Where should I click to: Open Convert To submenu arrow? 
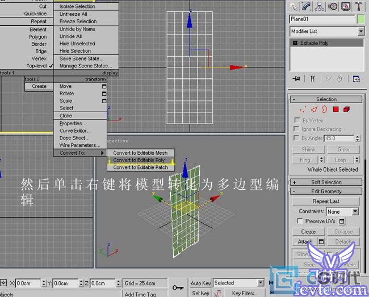tap(102, 152)
